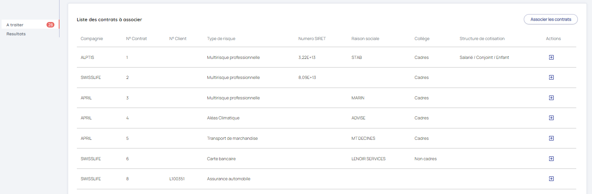Switch to the Resultats sidebar section
The width and height of the screenshot is (592, 194).
pos(16,34)
